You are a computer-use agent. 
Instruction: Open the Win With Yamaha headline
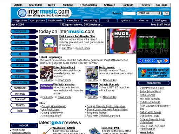tap(64, 85)
